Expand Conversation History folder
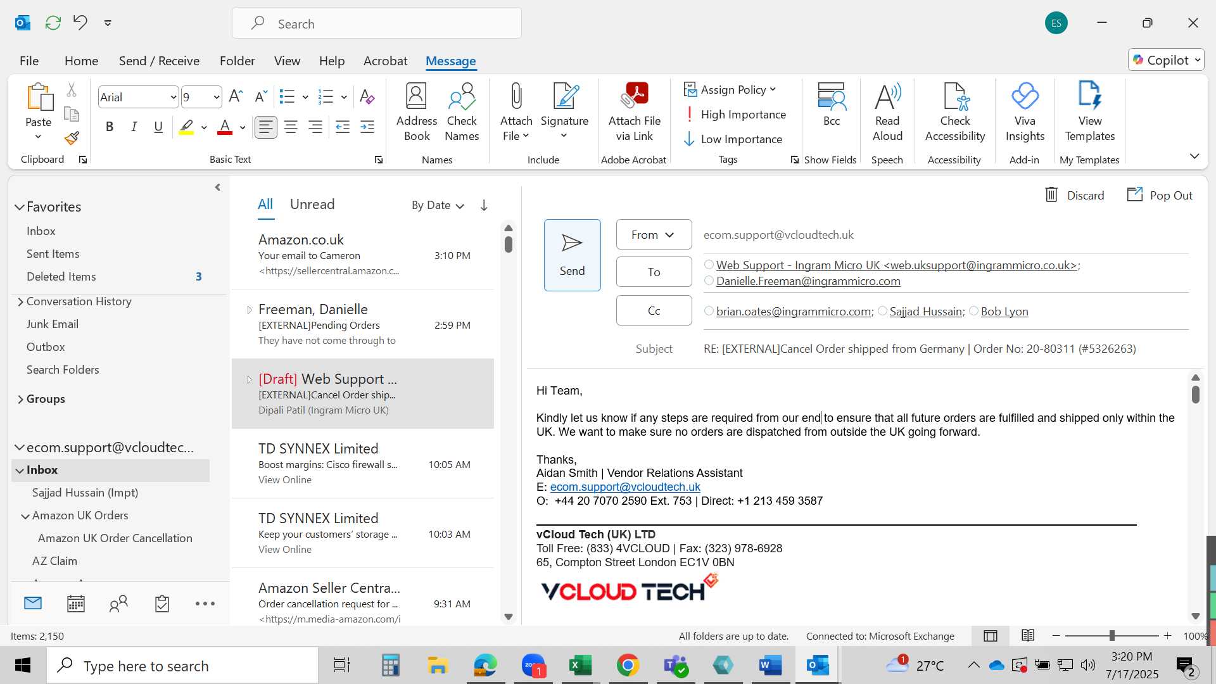The height and width of the screenshot is (684, 1216). [x=20, y=302]
